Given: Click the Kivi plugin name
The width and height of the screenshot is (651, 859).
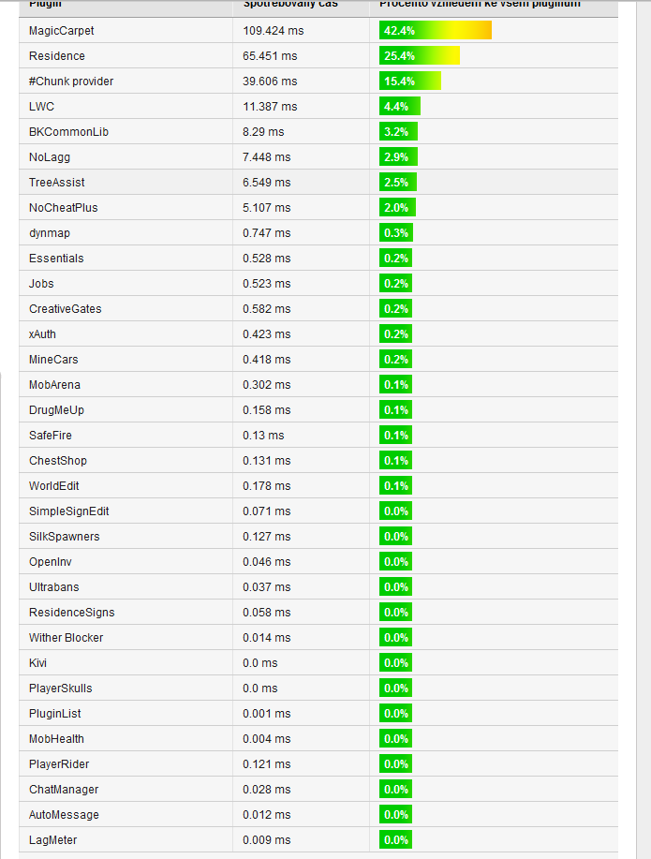Looking at the screenshot, I should coord(37,663).
